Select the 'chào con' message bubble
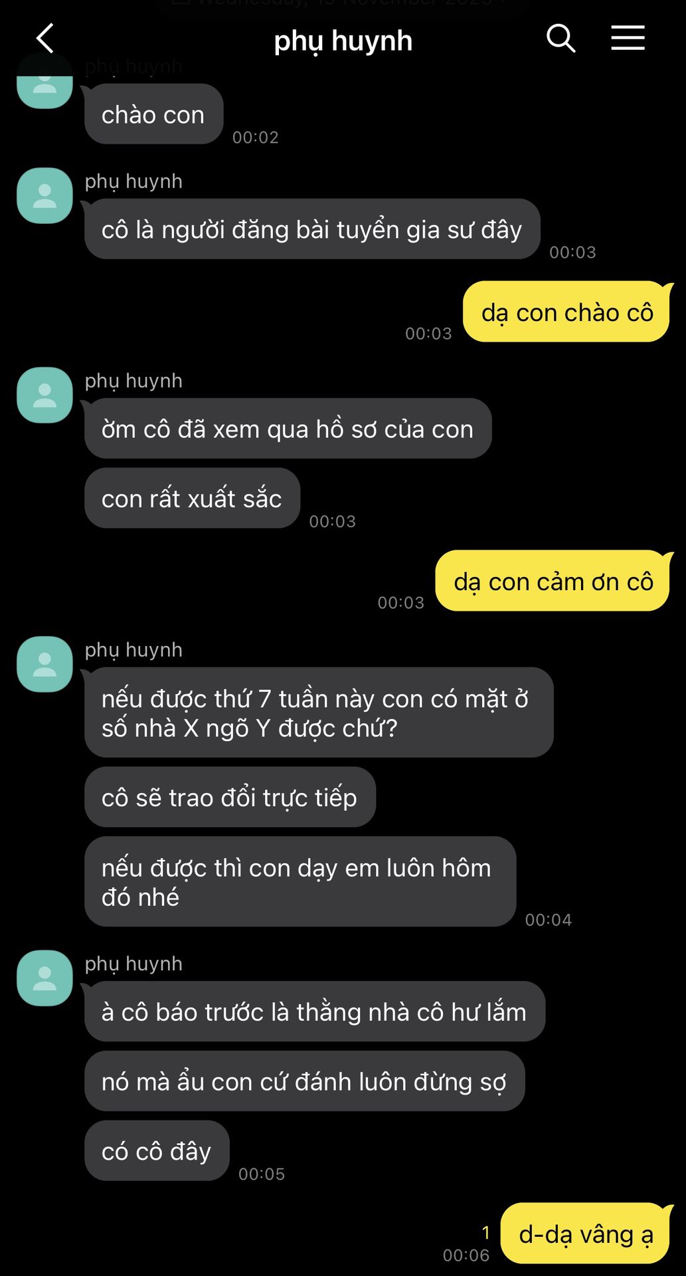The height and width of the screenshot is (1276, 686). click(153, 114)
